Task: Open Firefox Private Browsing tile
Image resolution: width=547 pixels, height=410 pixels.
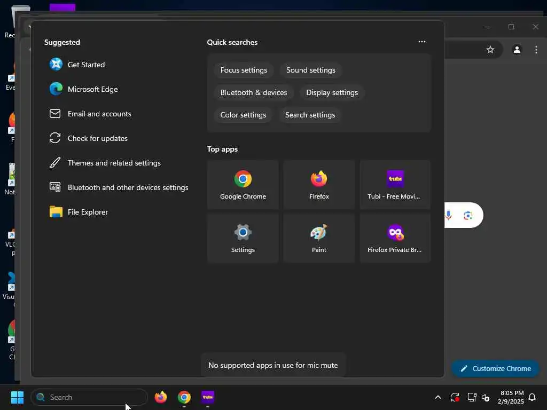Action: pos(395,238)
